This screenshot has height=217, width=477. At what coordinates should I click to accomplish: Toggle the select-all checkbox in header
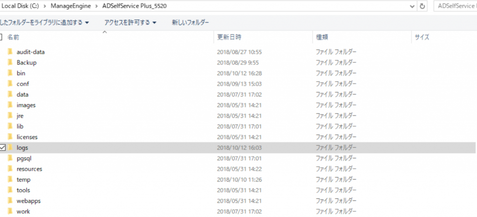pos(1,37)
